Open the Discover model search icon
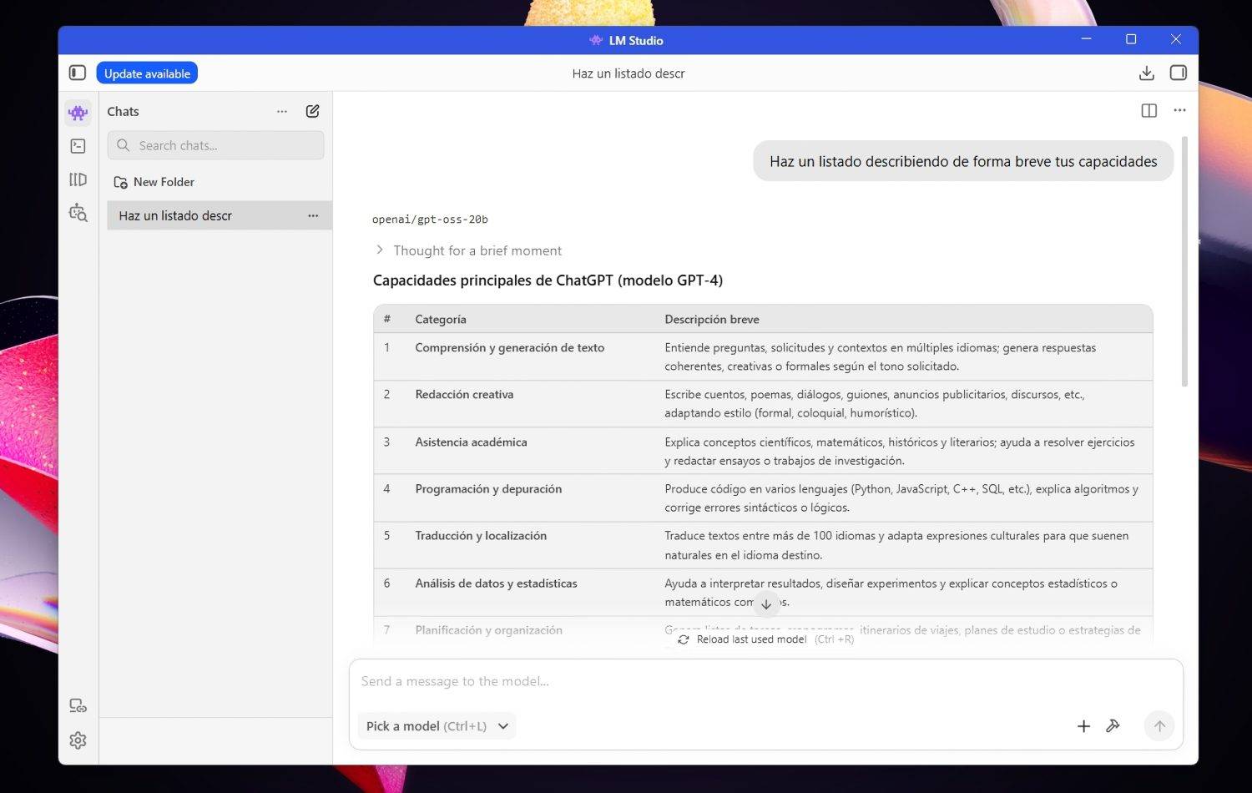The height and width of the screenshot is (793, 1252). click(78, 213)
